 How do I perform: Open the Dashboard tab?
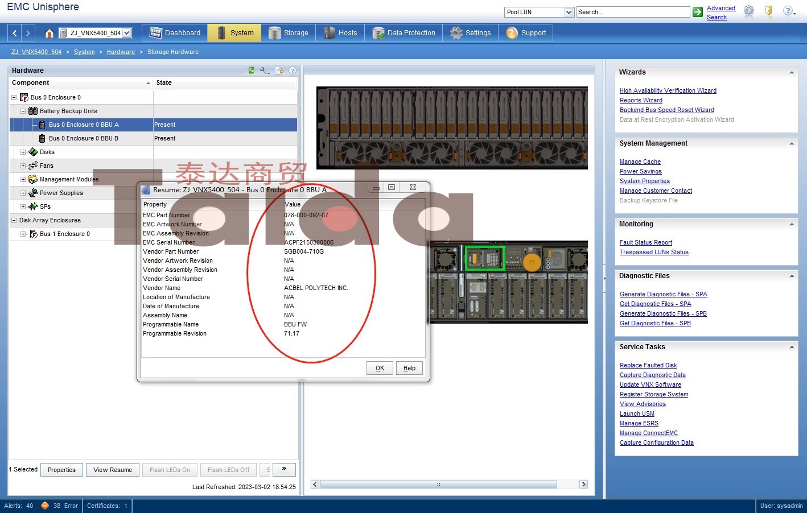pyautogui.click(x=175, y=33)
